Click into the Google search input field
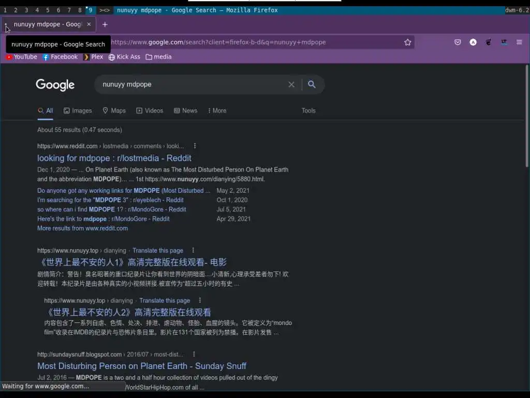Screen dimensions: 530x398 (x=193, y=84)
